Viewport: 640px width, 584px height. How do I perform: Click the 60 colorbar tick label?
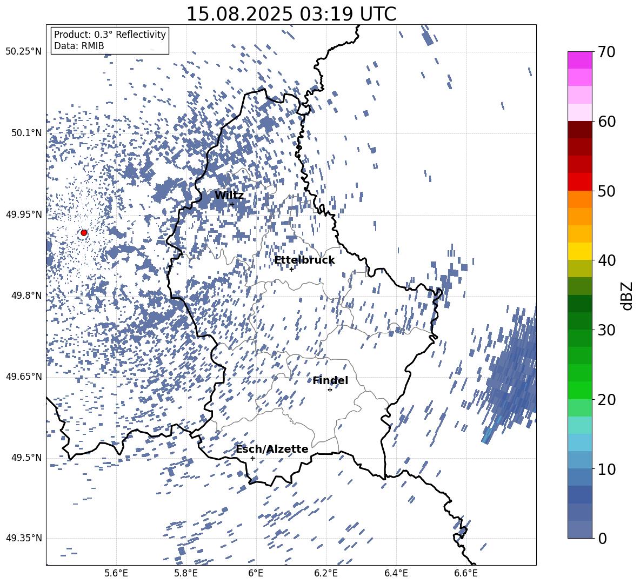click(606, 122)
